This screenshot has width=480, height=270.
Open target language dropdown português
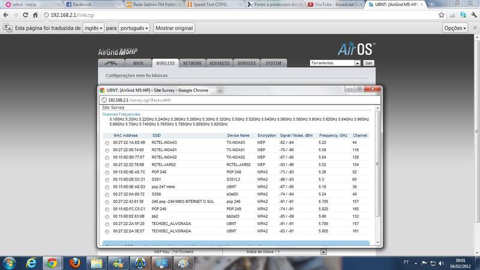tap(134, 28)
